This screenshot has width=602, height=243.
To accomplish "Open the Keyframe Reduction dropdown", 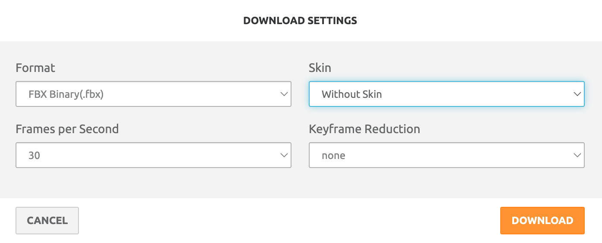I will 446,155.
